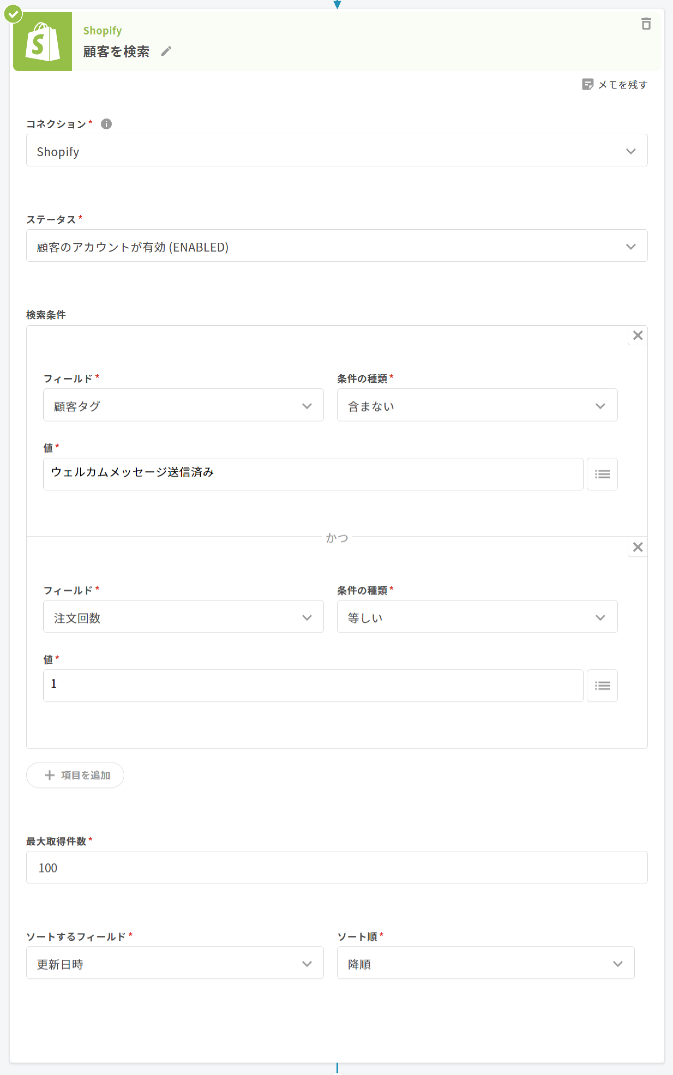Screen dimensions: 673x1075
Task: Open the 顧客タグ field dropdown
Action: coord(183,405)
